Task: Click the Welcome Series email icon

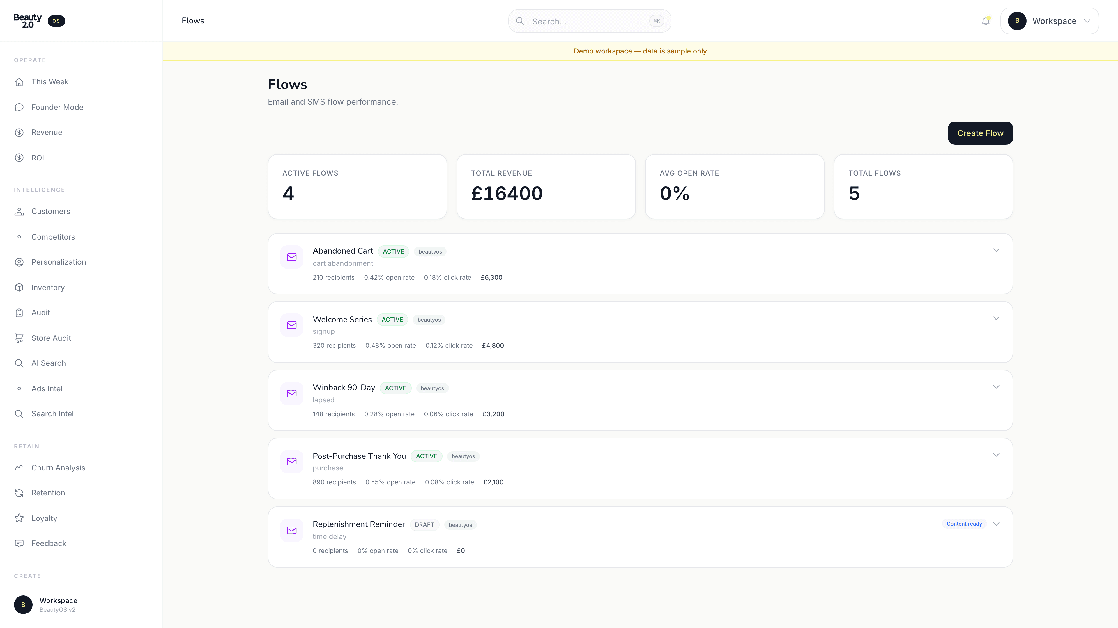Action: click(x=292, y=325)
